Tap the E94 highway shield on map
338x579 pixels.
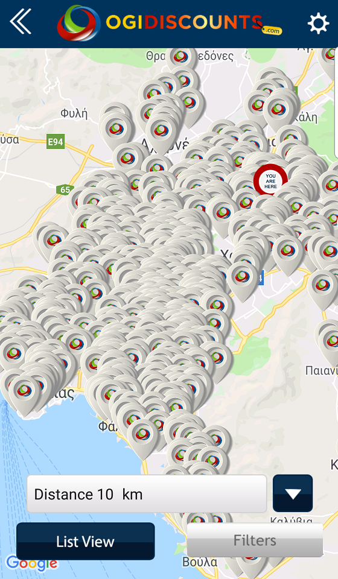[56, 142]
